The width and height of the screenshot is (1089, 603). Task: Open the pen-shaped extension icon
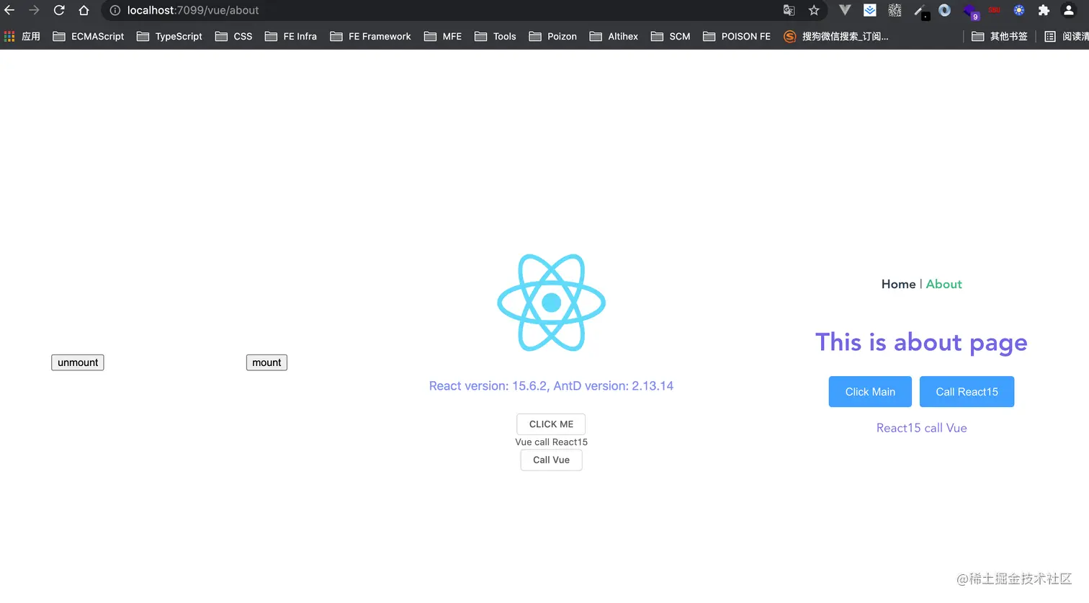click(x=920, y=11)
